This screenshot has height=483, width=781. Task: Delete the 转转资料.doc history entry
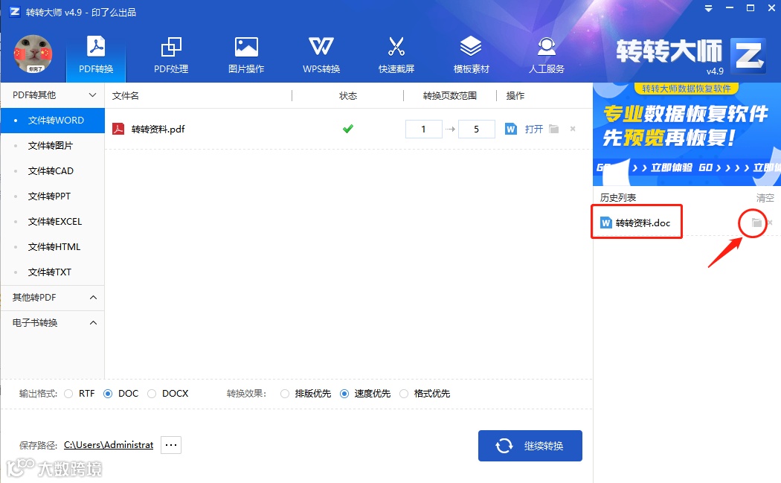point(770,223)
